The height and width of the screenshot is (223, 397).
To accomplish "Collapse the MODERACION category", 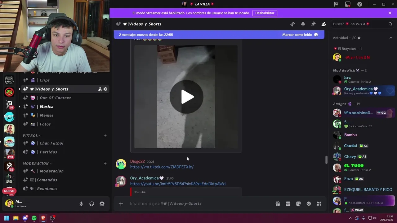I will click(38, 164).
